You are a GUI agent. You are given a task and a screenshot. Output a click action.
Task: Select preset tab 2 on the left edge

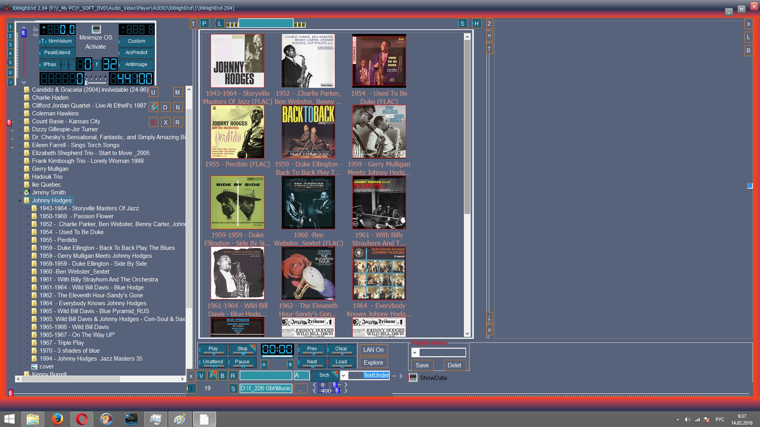pos(10,36)
